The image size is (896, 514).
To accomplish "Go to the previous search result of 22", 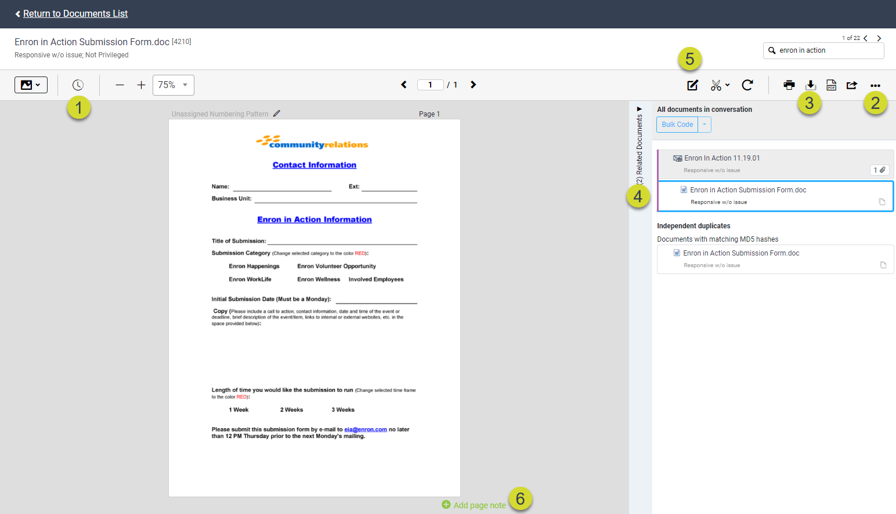I will pyautogui.click(x=865, y=38).
